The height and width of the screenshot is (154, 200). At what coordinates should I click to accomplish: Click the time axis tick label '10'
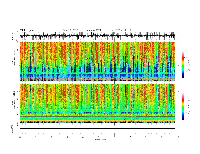click(178, 137)
